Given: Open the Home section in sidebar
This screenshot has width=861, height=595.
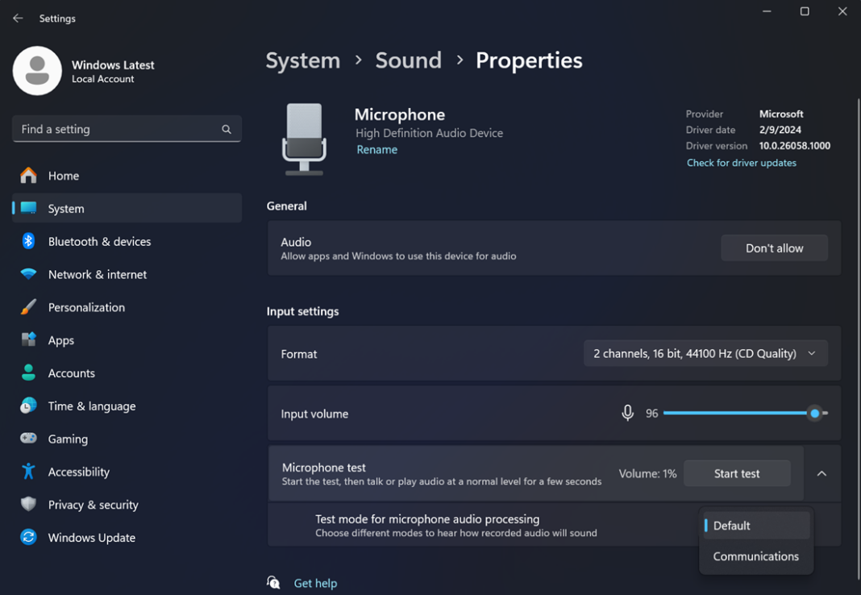Looking at the screenshot, I should click(65, 175).
